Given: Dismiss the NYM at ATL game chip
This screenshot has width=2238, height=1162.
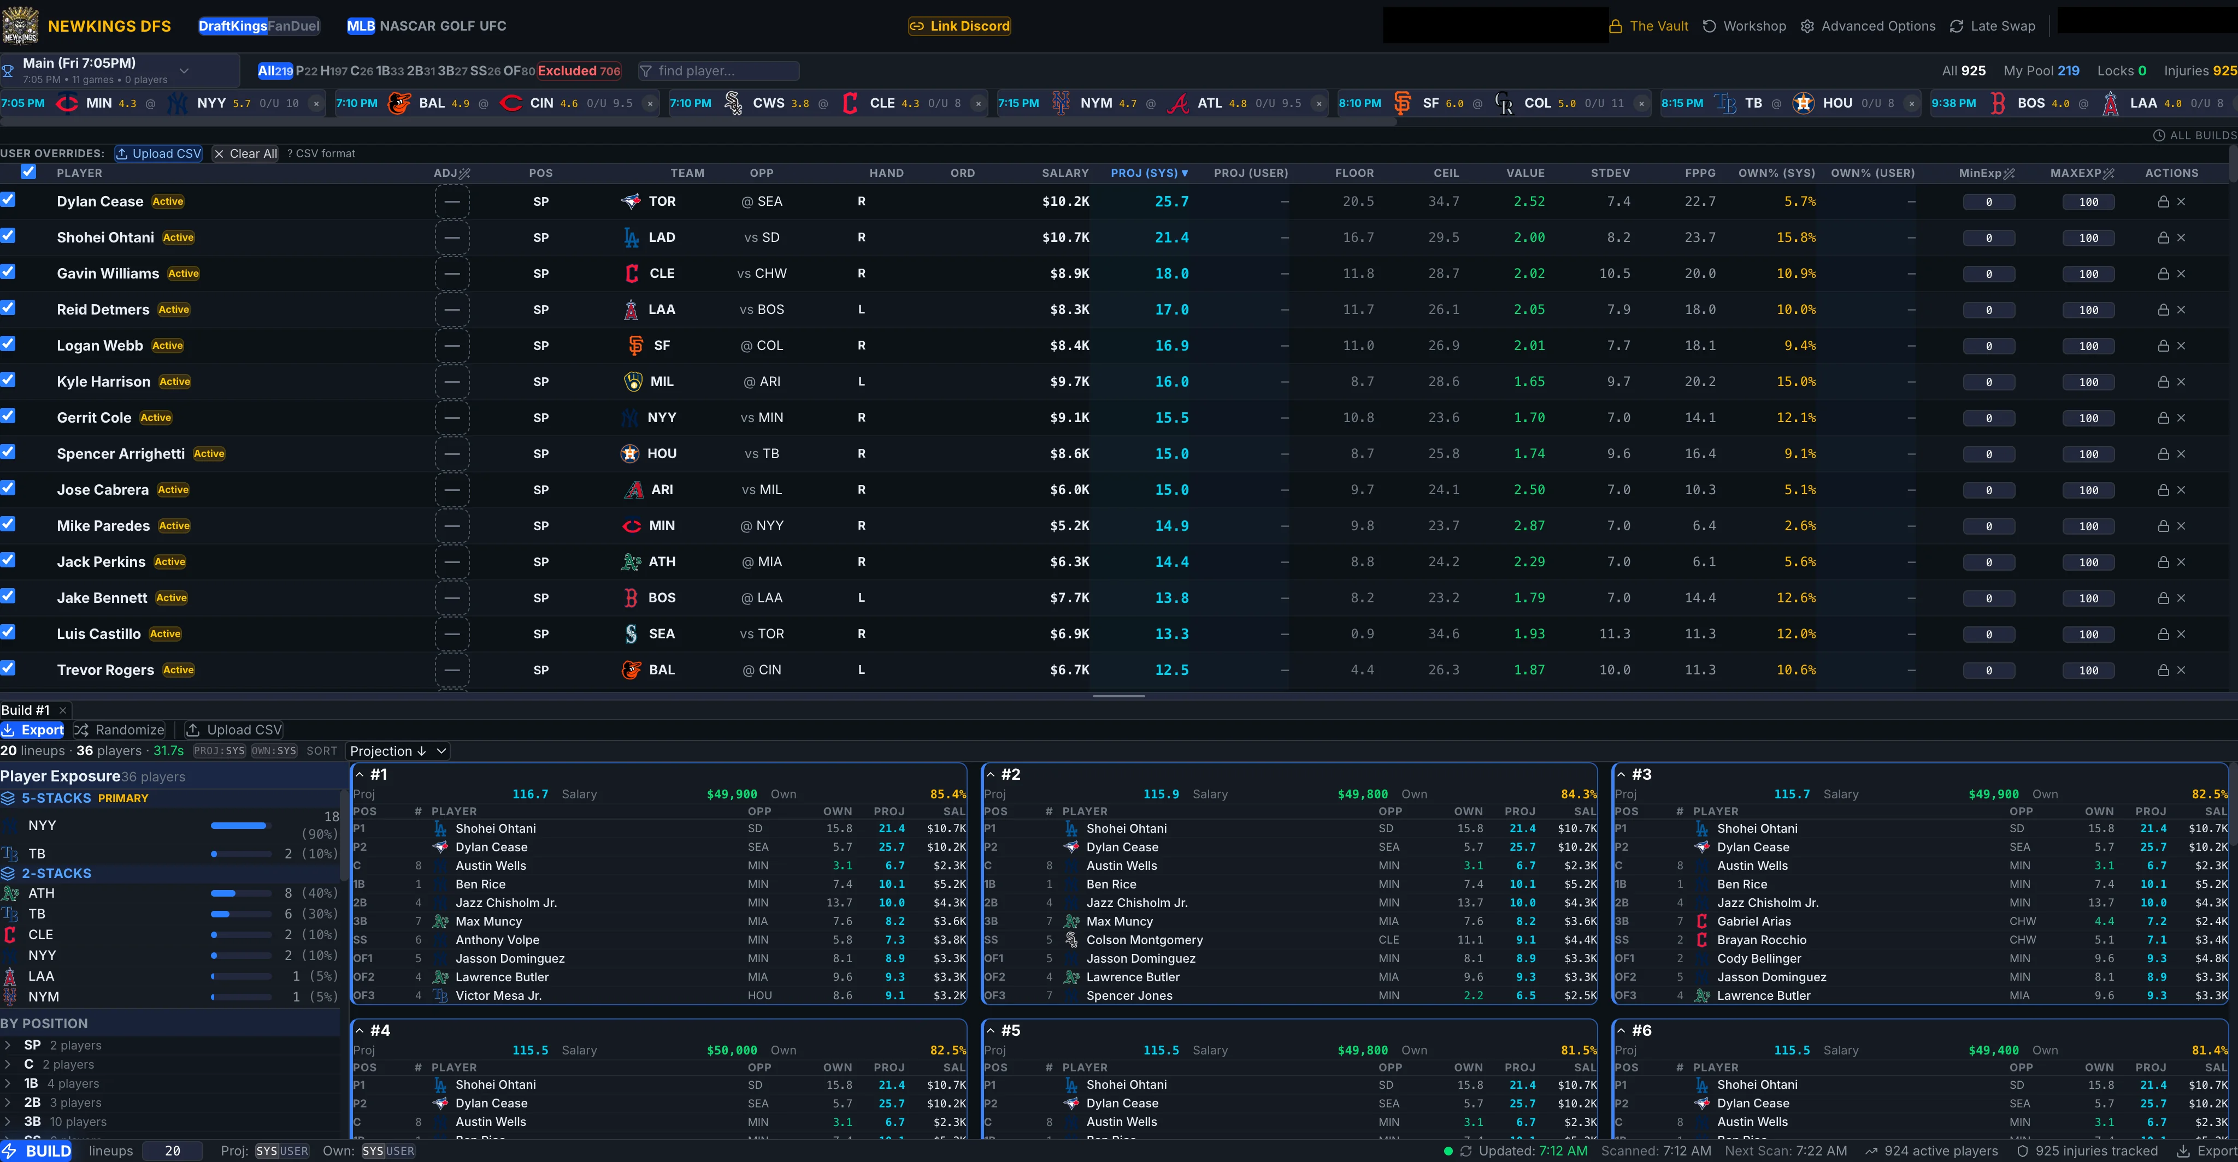Looking at the screenshot, I should [x=1319, y=103].
